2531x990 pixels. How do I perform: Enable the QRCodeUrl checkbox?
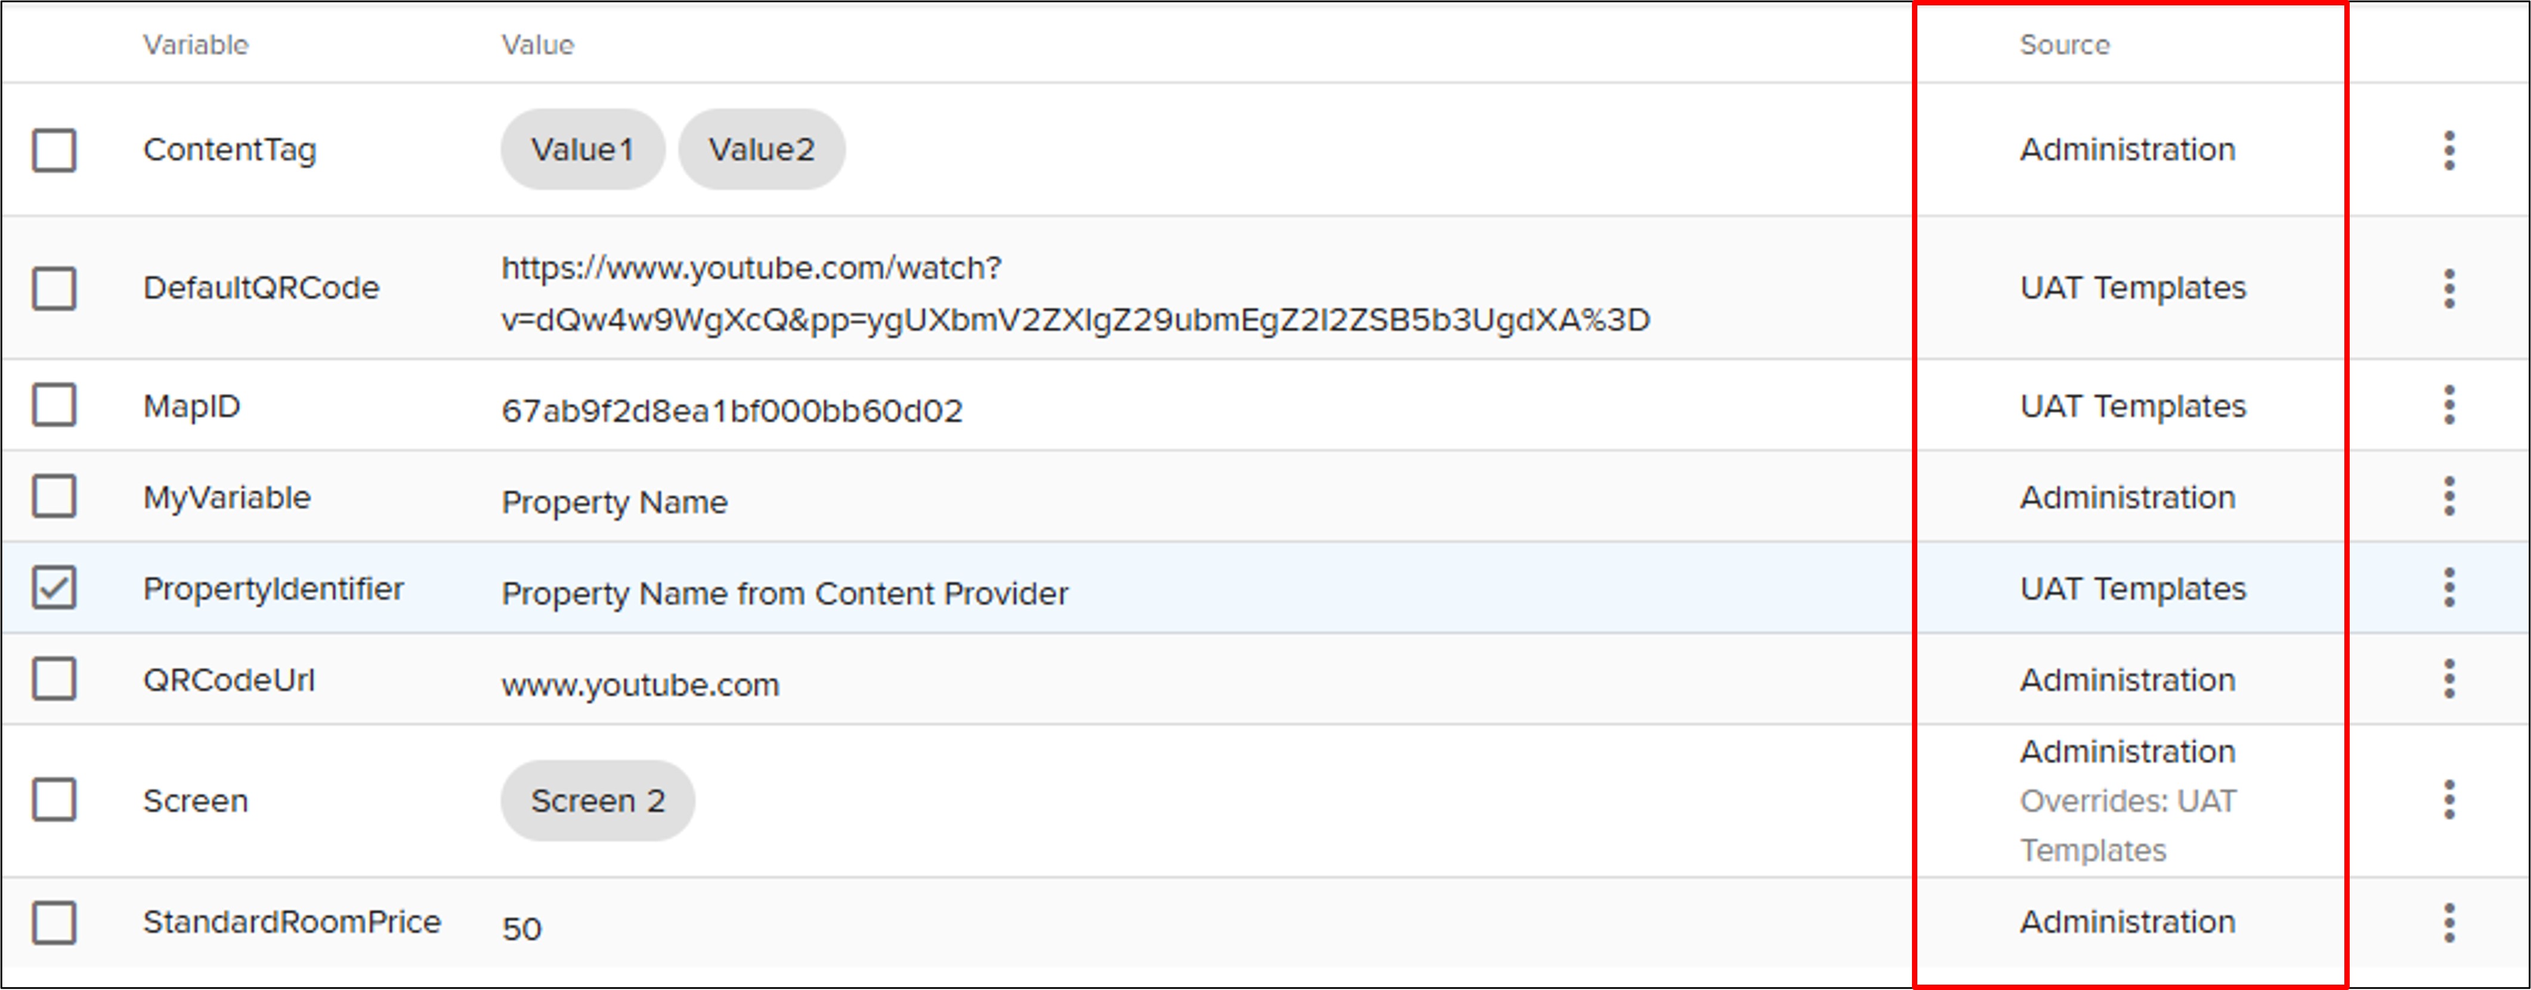coord(54,679)
